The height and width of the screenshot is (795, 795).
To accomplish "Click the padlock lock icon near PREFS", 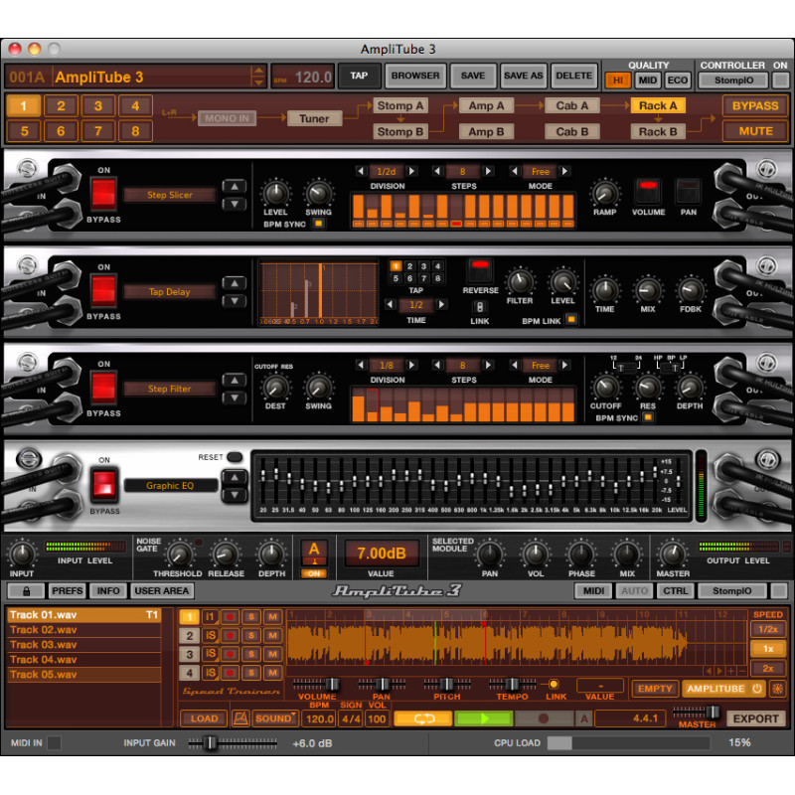I will (27, 590).
